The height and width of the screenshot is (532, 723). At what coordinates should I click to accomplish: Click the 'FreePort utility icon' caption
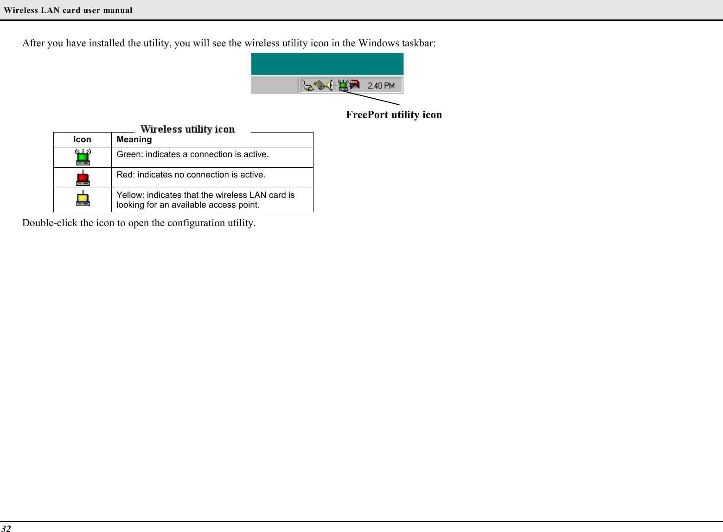(394, 114)
